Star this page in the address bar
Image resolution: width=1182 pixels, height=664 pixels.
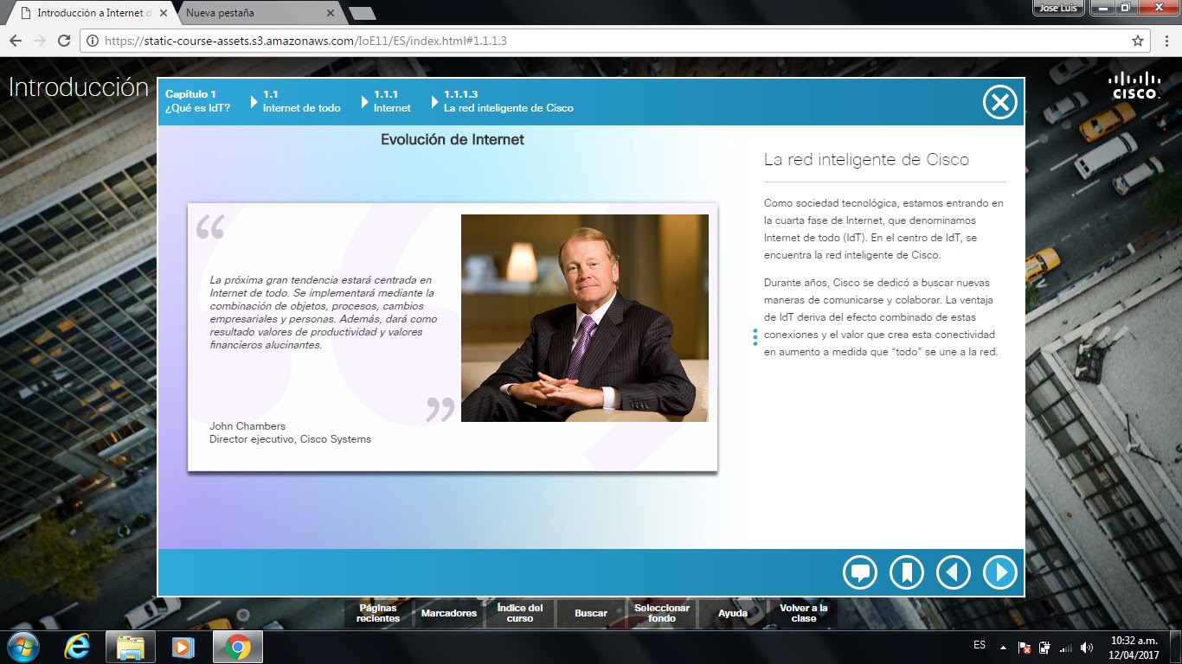1138,41
